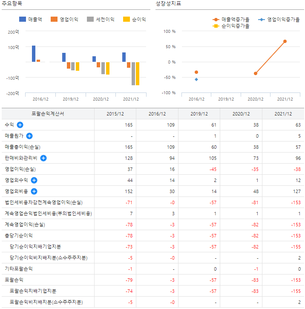
Task: Click the 판매비와관리비 2019/12 value 105
Action: click(x=213, y=158)
